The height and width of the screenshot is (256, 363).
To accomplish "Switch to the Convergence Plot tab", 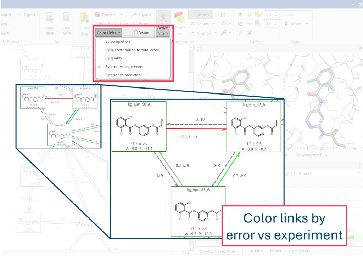I will (311, 155).
